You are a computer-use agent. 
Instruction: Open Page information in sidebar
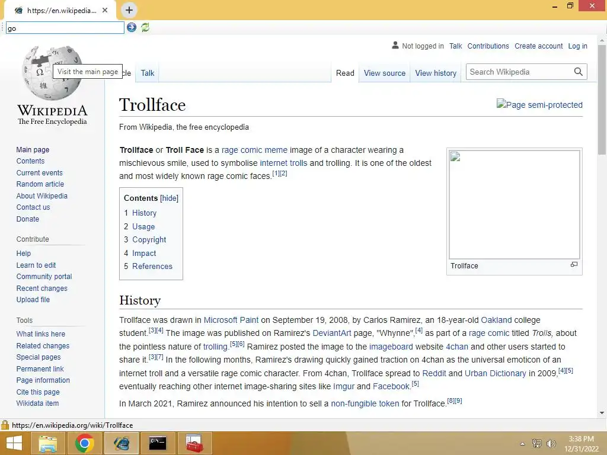[43, 380]
